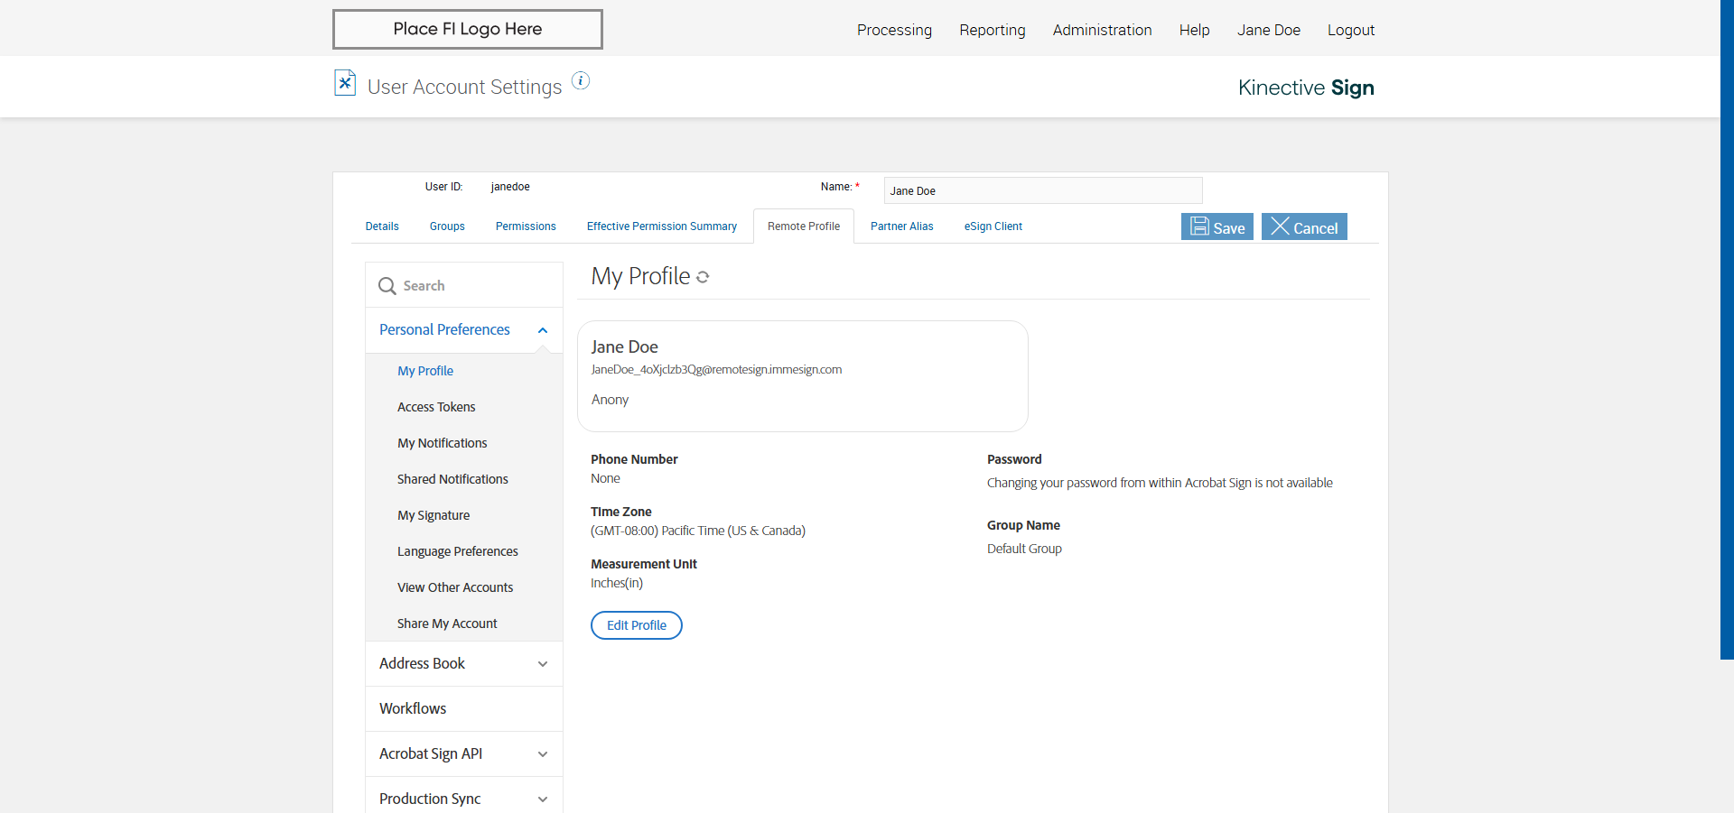This screenshot has height=813, width=1734.
Task: Click the Logout link
Action: pos(1350,30)
